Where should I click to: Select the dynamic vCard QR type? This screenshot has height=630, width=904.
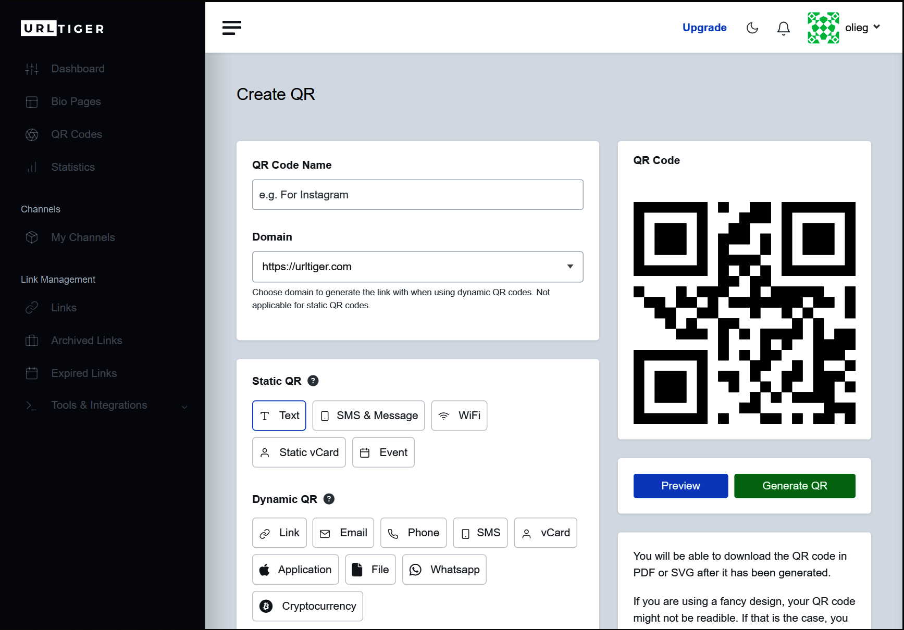pos(546,533)
